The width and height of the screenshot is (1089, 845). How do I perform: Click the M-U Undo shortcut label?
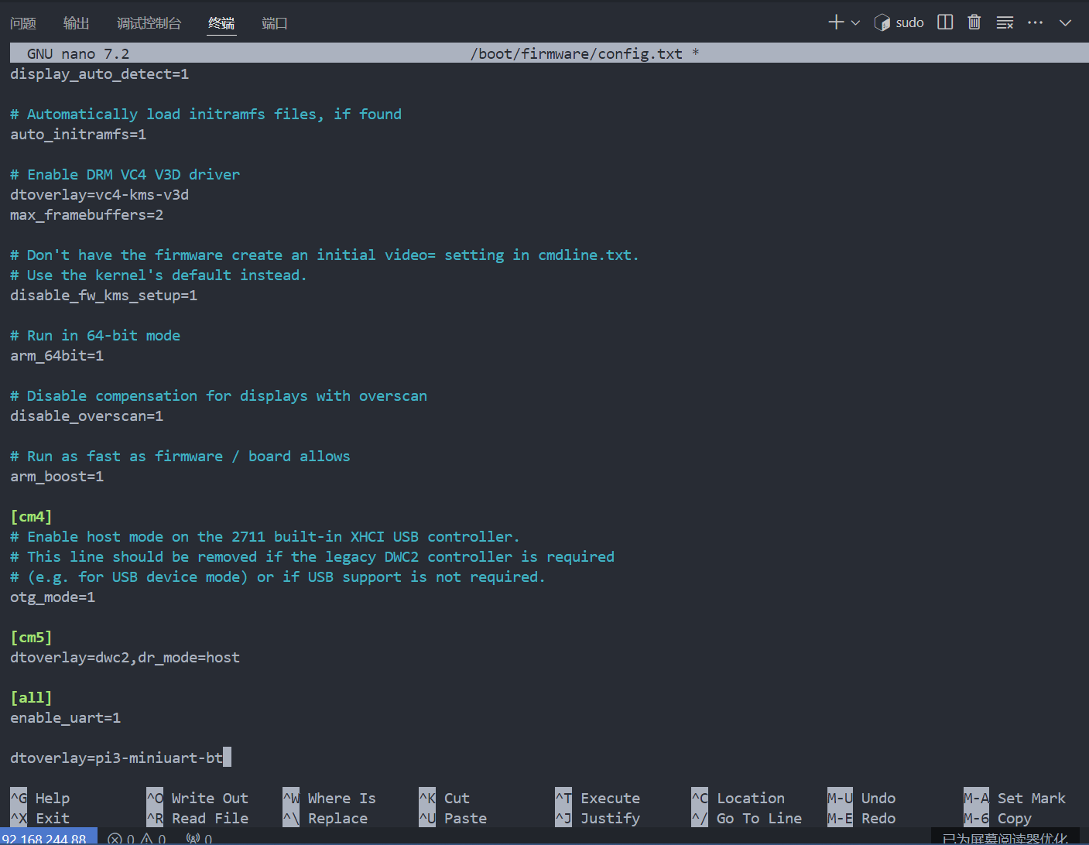point(861,798)
